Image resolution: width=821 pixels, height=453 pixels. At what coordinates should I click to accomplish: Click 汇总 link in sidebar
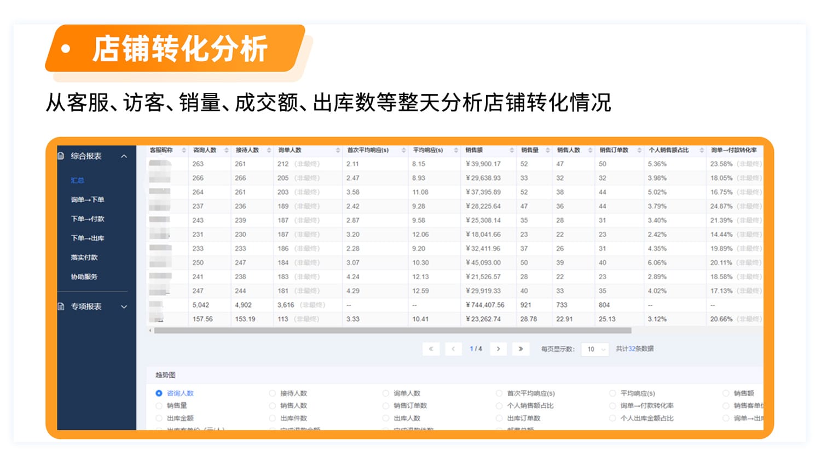(x=77, y=180)
